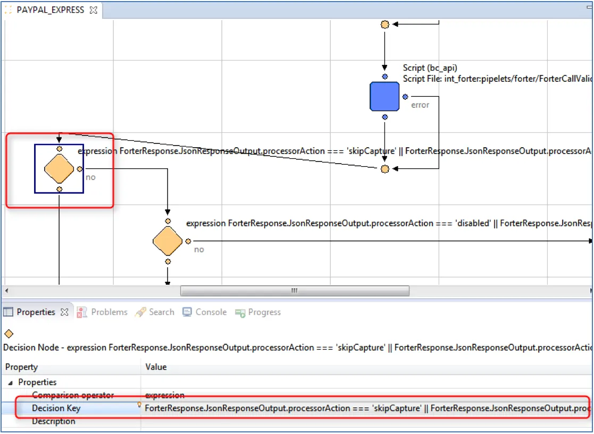Close the Properties view tab
594x434 pixels.
pyautogui.click(x=65, y=312)
